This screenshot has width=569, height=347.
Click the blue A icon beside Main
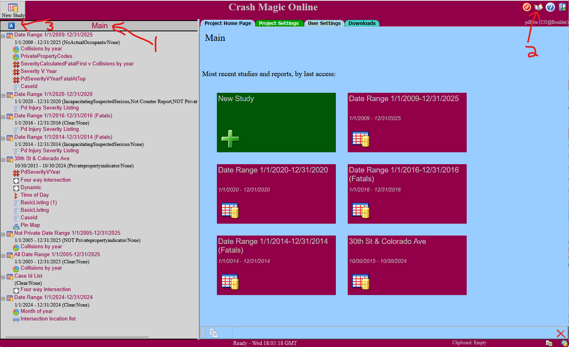[x=11, y=26]
